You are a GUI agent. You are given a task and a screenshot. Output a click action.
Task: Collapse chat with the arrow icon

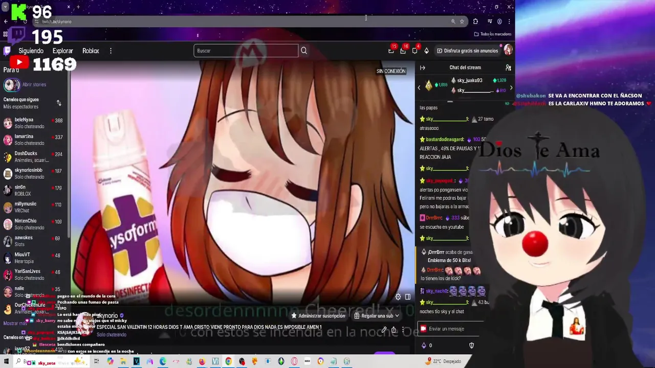pos(423,67)
